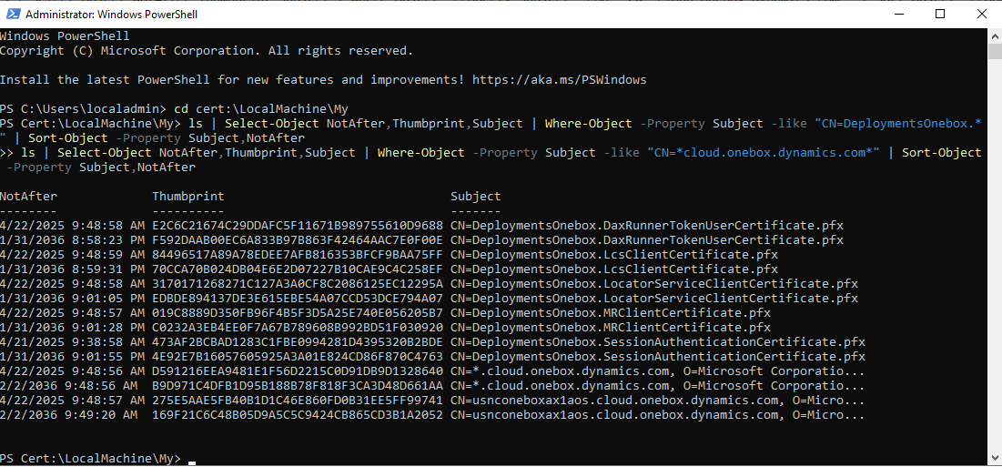Click the 2036 MRClientCertificate.pfx subject text
Image resolution: width=1002 pixels, height=467 pixels.
click(x=611, y=328)
